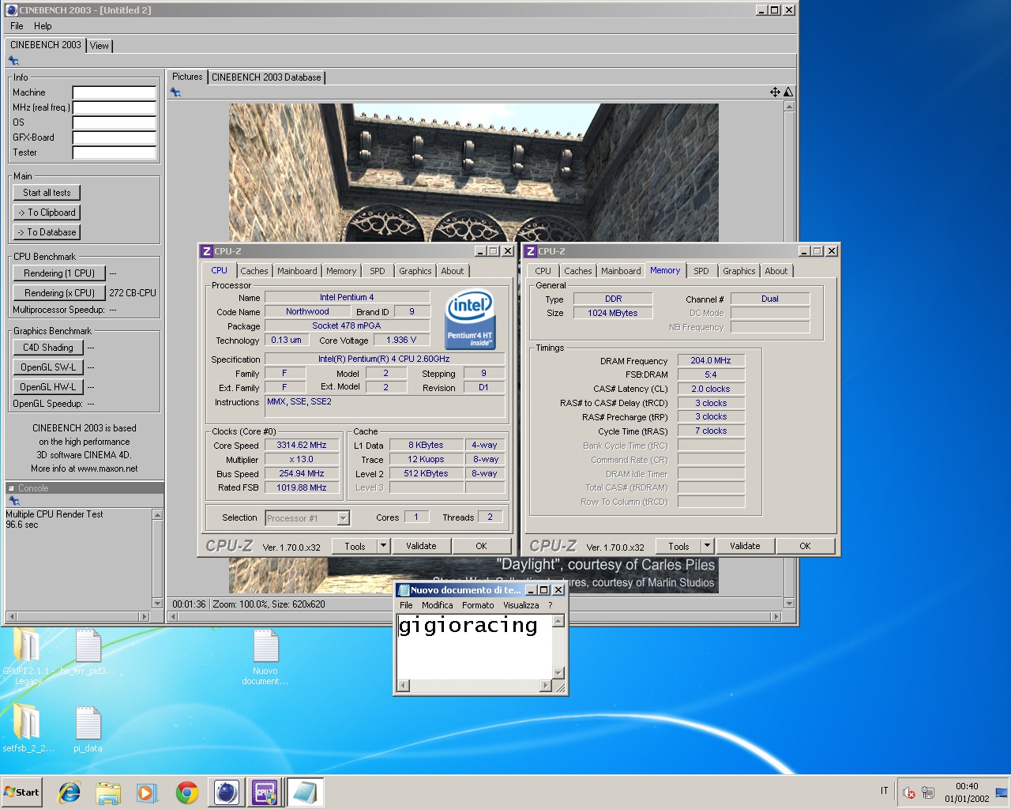
Task: Switch to the View tab in CINEBENCH
Action: pyautogui.click(x=100, y=46)
